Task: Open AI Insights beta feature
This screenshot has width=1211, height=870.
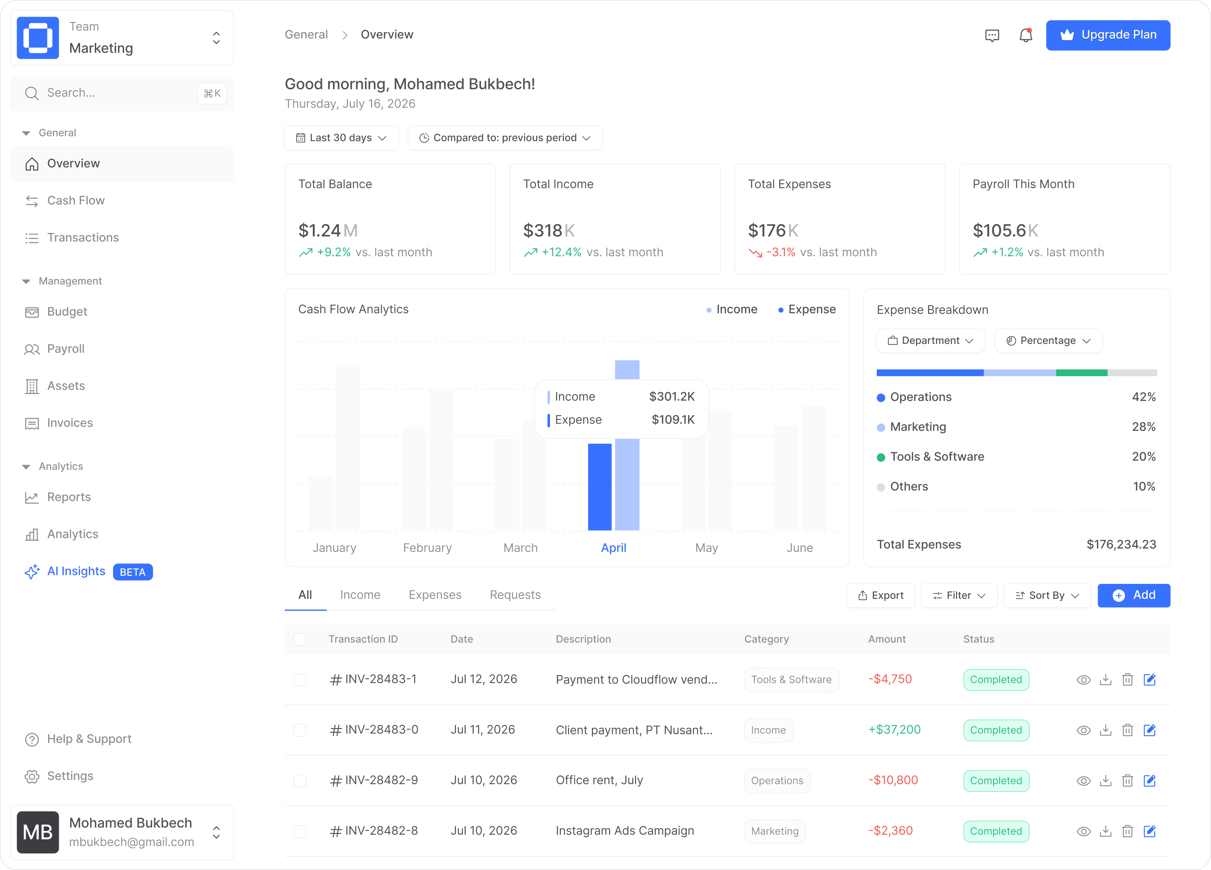Action: coord(122,572)
